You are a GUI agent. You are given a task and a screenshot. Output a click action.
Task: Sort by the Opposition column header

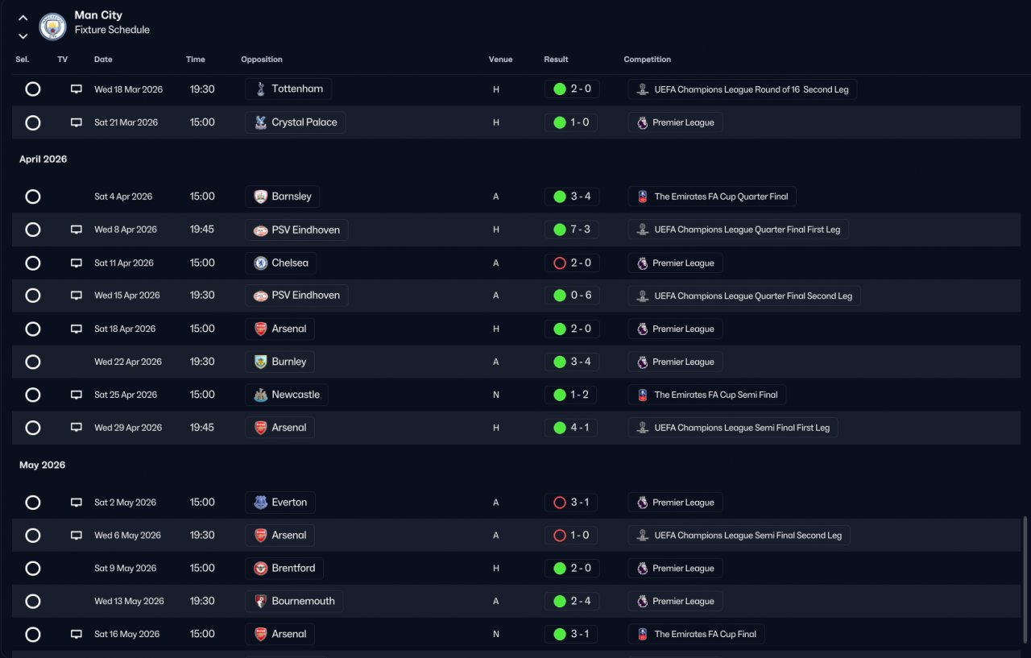click(x=262, y=60)
